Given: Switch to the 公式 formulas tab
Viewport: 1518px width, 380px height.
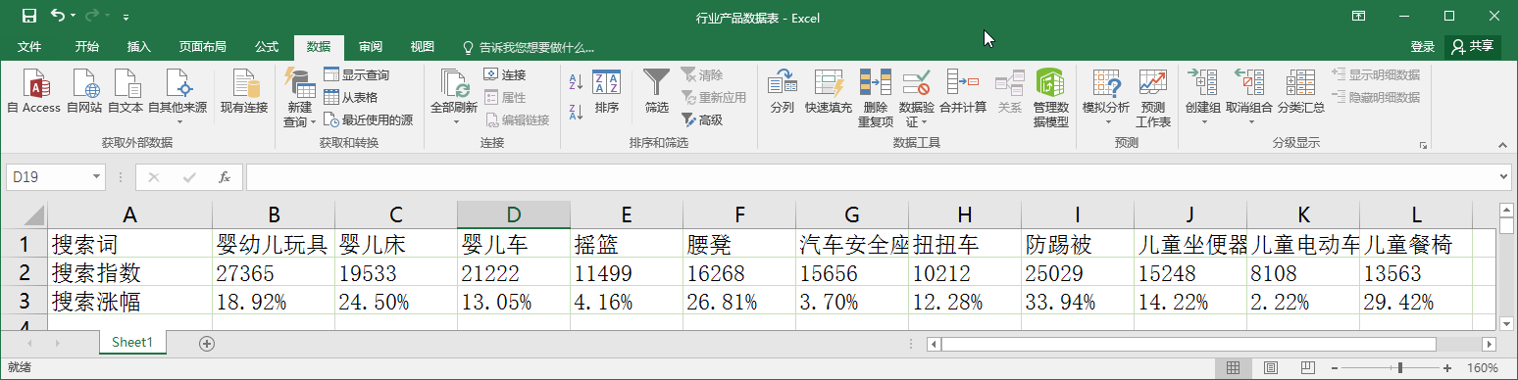Looking at the screenshot, I should click(267, 46).
